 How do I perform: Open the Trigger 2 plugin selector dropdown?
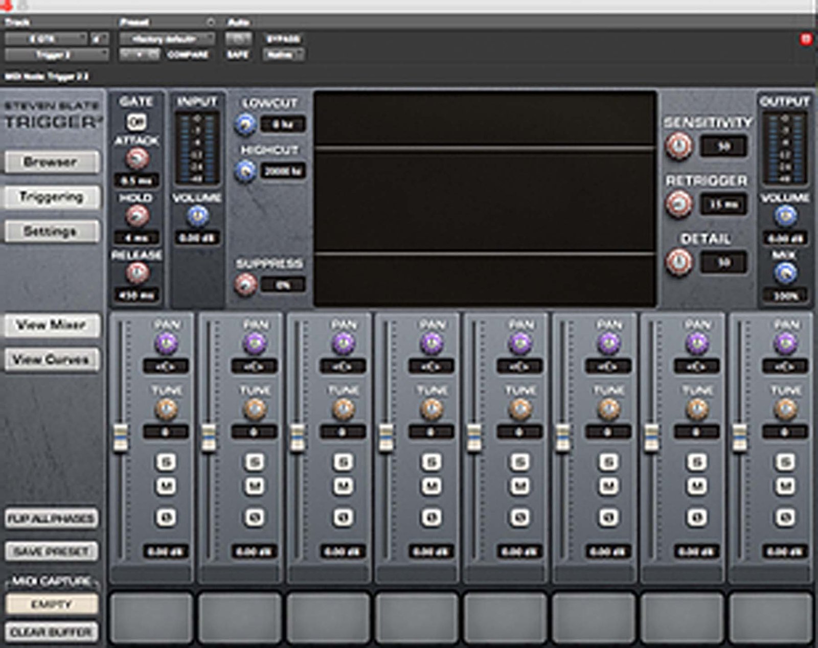pos(57,55)
